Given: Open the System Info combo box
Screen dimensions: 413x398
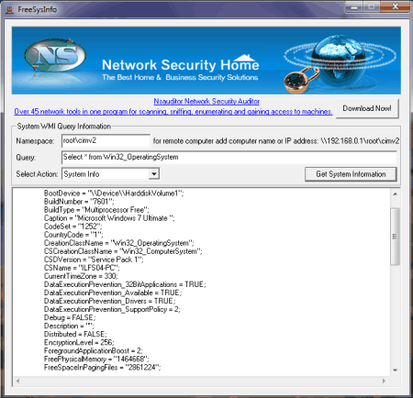Looking at the screenshot, I should (110, 174).
